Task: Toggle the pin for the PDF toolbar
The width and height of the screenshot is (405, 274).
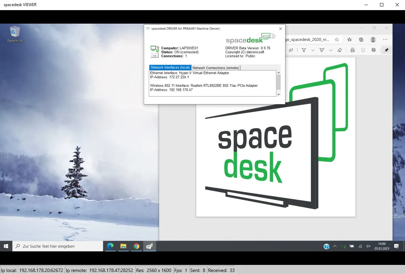Action: click(386, 50)
